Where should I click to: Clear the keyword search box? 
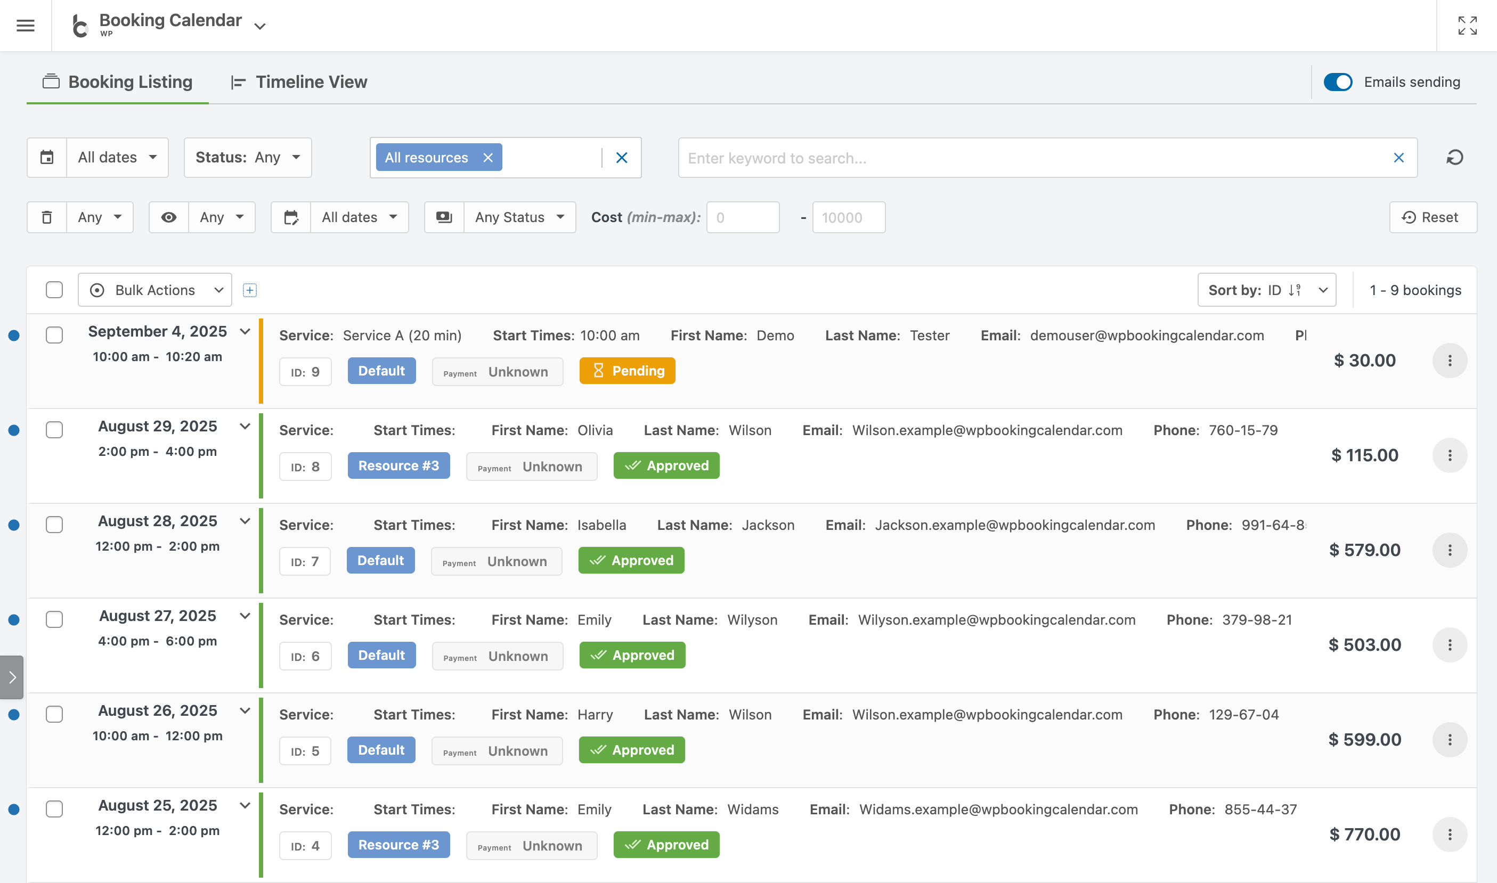coord(1399,158)
